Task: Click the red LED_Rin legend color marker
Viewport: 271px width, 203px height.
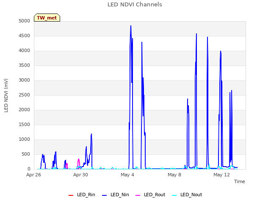Action: [x=71, y=195]
